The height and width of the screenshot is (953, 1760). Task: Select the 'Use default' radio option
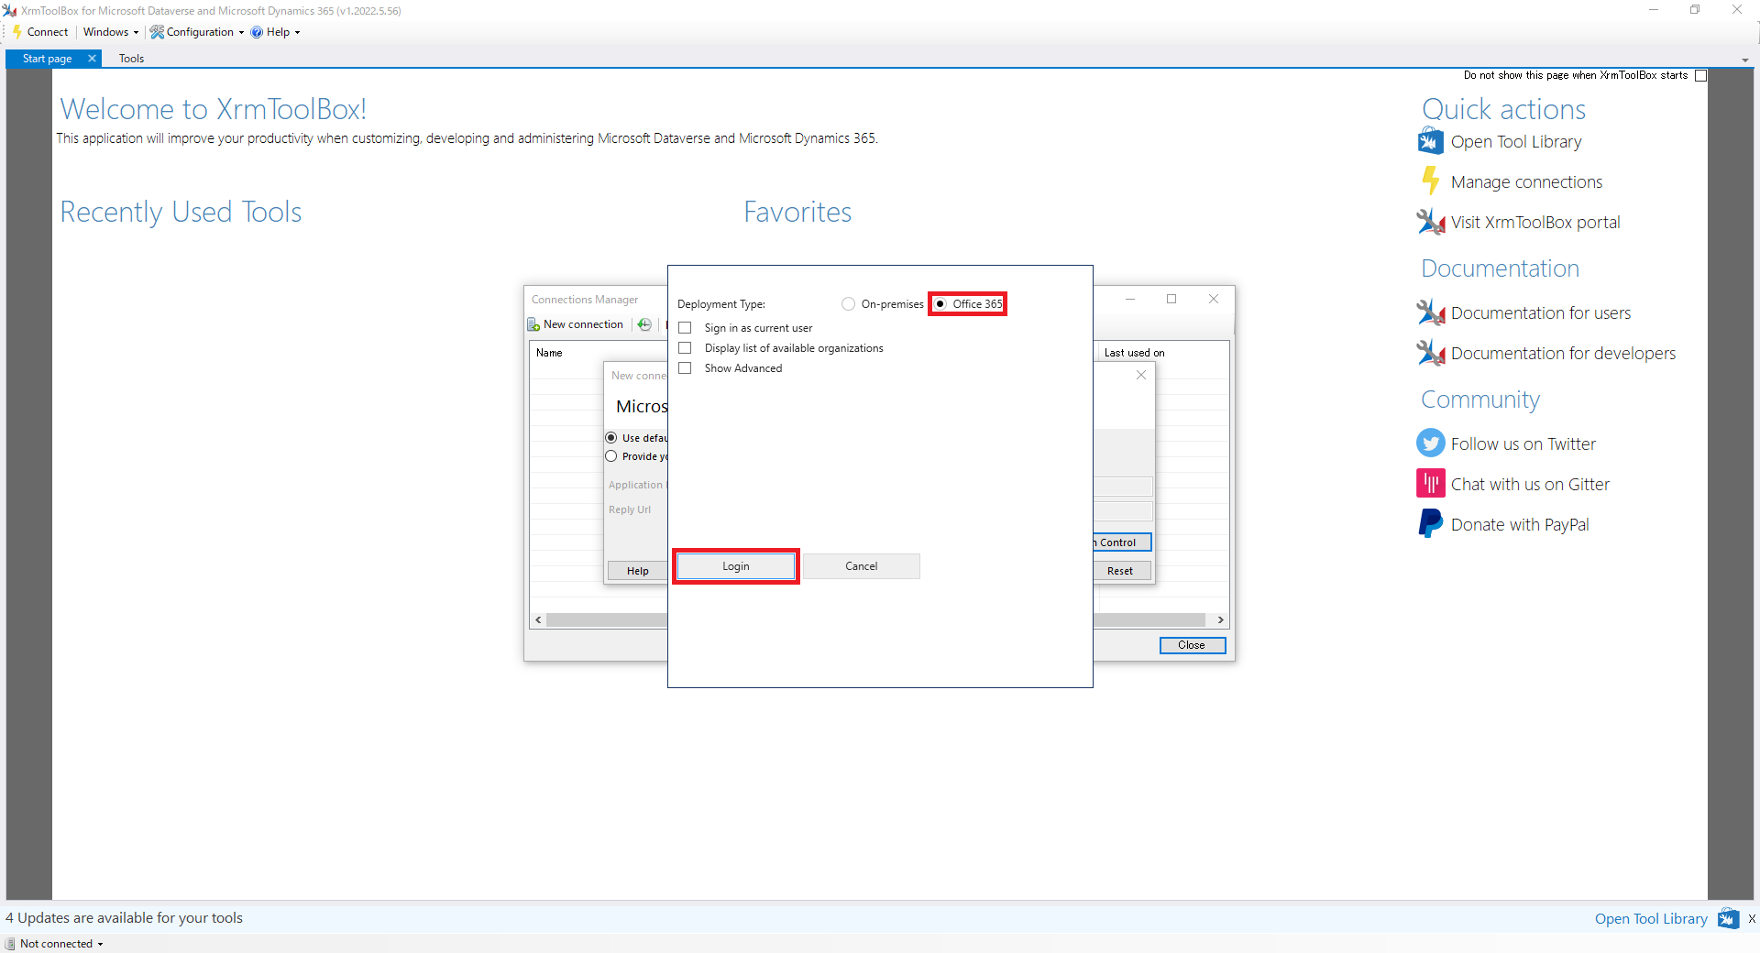tap(611, 438)
